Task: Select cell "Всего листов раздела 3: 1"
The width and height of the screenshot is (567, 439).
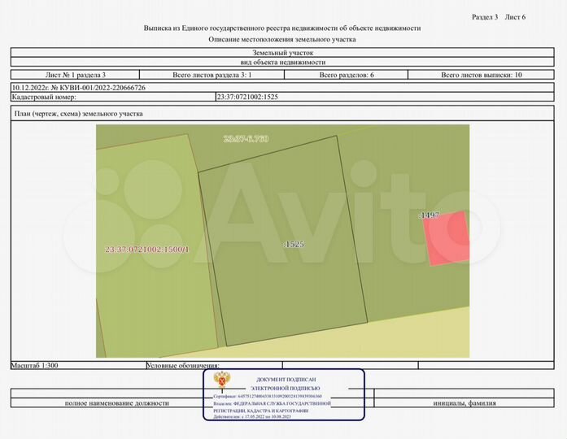Action: click(x=212, y=75)
